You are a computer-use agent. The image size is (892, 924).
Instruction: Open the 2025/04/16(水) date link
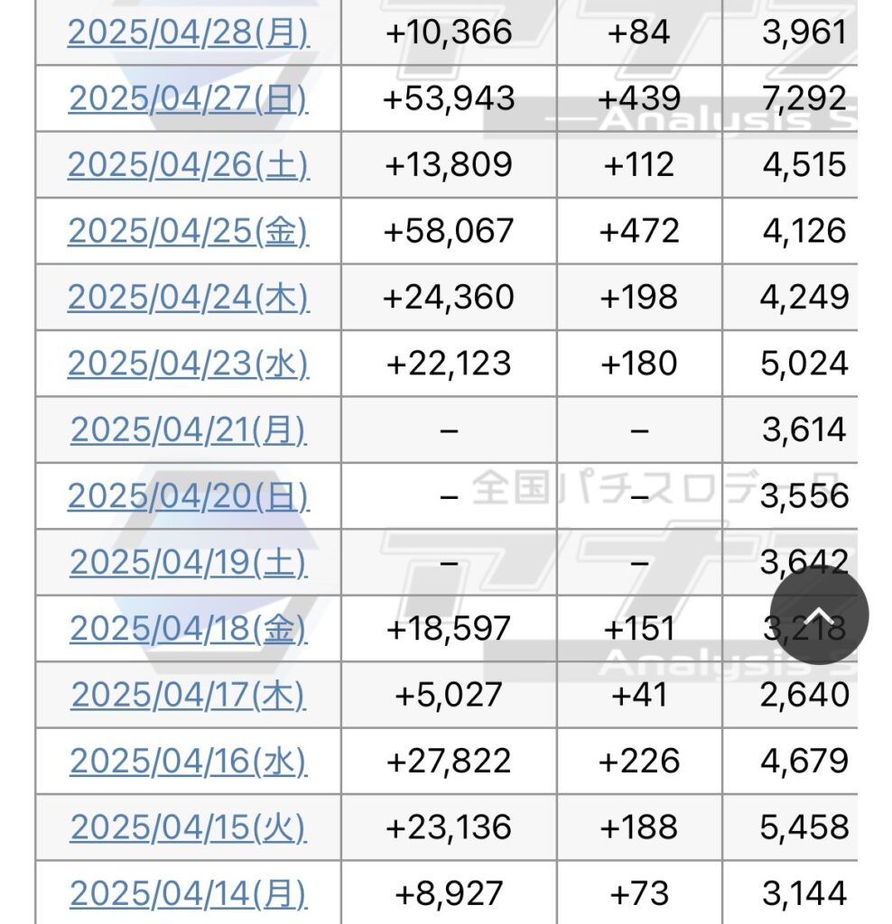[188, 762]
